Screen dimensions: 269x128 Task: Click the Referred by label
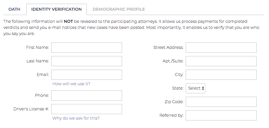[172, 115]
